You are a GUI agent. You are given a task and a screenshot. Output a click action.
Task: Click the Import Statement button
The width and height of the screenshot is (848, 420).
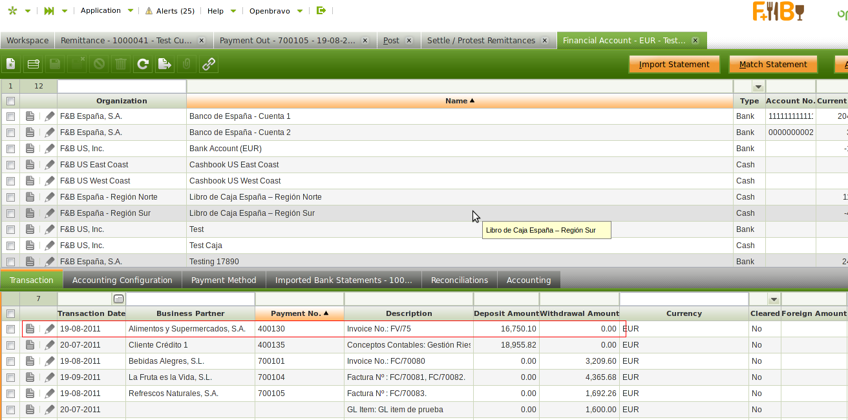(674, 64)
